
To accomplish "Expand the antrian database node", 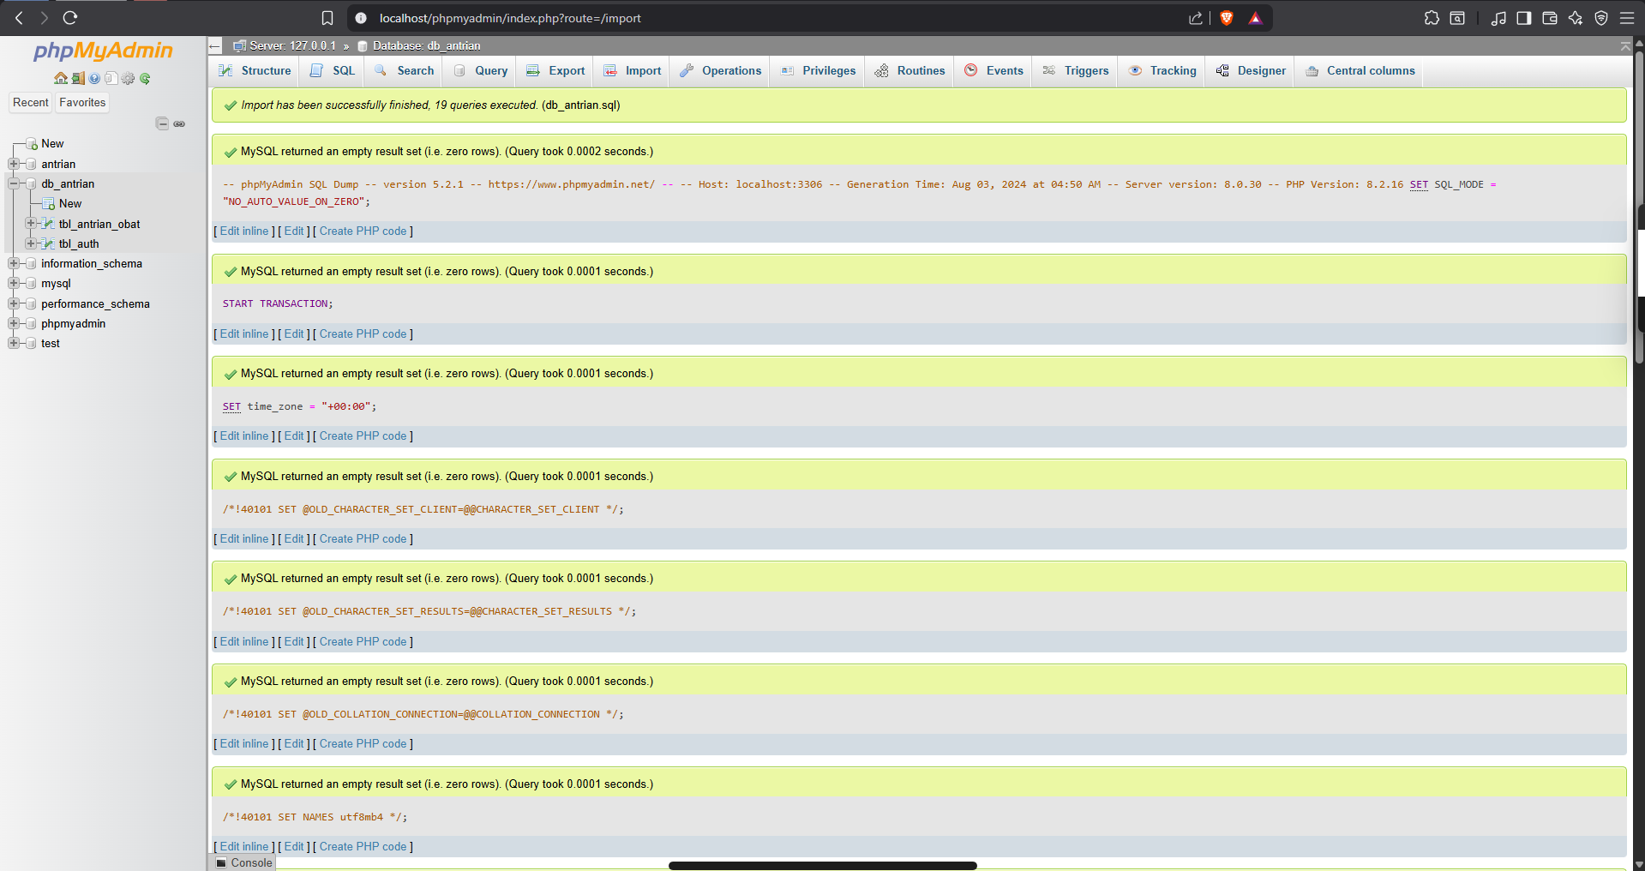I will 14,164.
